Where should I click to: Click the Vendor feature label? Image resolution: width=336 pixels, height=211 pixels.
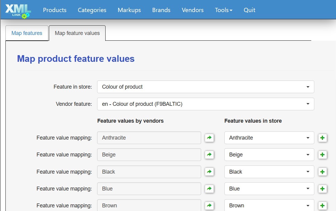74,104
